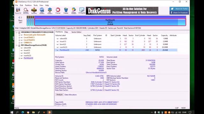Select Partition(4) FAT32 block in disk map
The width and height of the screenshot is (204, 114).
[x=110, y=22]
